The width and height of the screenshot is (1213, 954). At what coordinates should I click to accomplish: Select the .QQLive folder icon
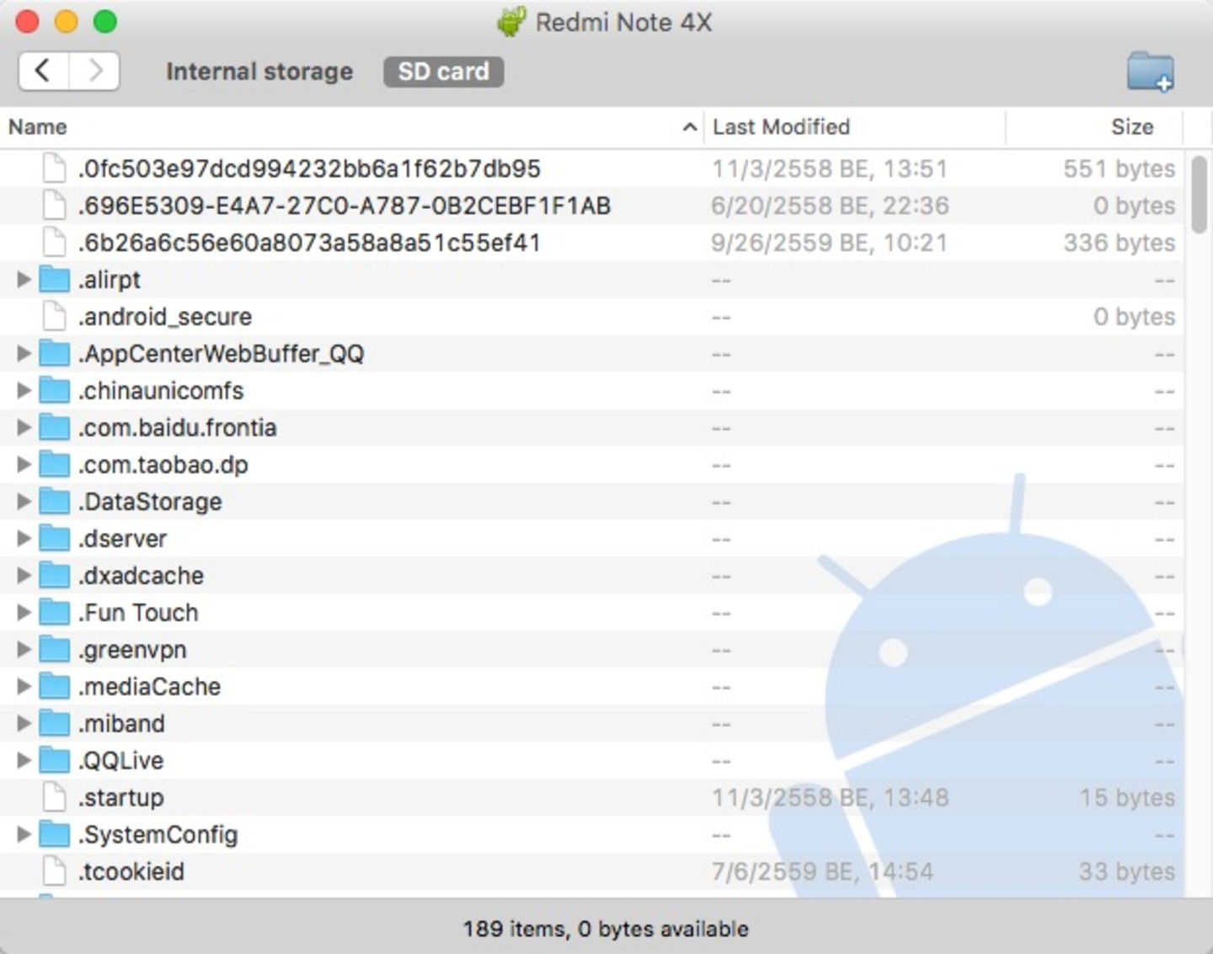point(55,761)
